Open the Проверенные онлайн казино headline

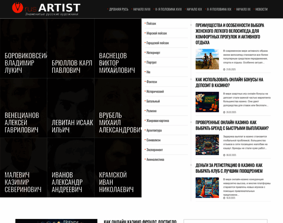coord(232,125)
